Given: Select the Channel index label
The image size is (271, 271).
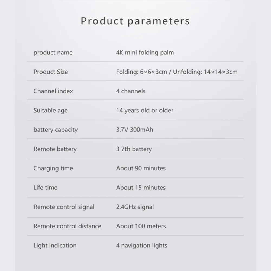Looking at the screenshot, I should pos(53,91).
